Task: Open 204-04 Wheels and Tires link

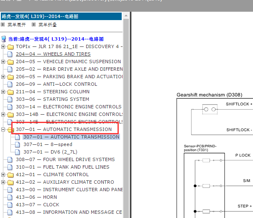Action: click(x=53, y=54)
